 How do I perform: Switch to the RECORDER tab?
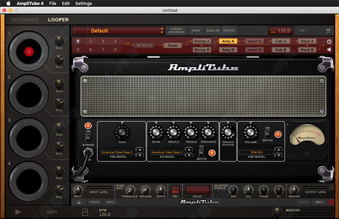coord(25,20)
